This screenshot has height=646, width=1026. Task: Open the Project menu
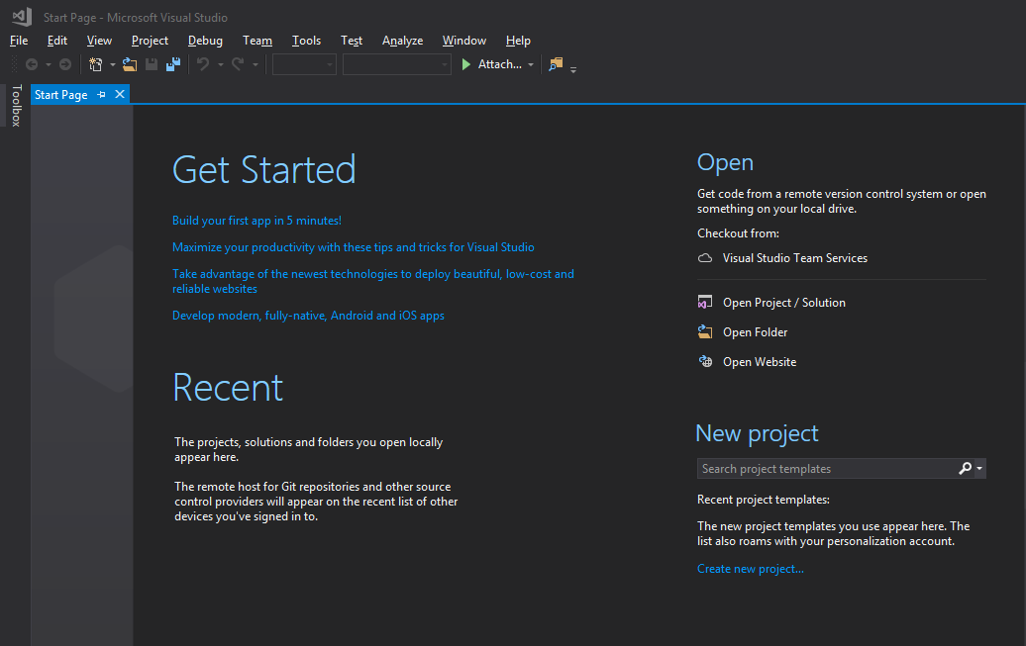[150, 41]
